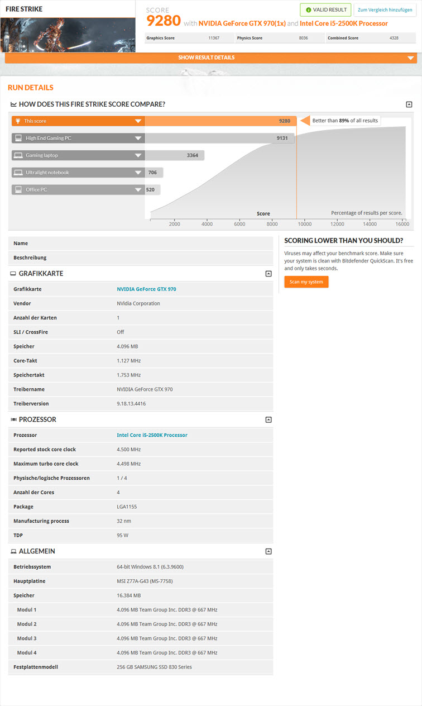
Task: Click the arrow at right of Show Result Details
Action: (x=411, y=58)
